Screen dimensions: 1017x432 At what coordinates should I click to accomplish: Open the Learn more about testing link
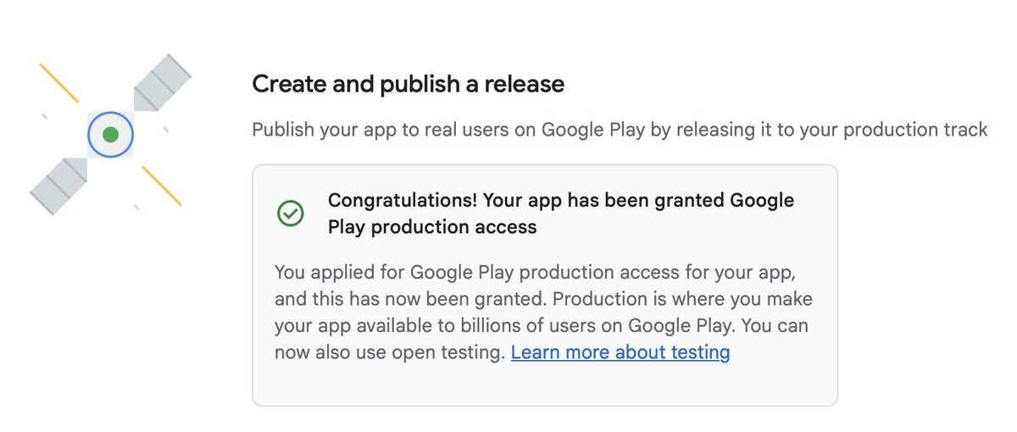(620, 352)
